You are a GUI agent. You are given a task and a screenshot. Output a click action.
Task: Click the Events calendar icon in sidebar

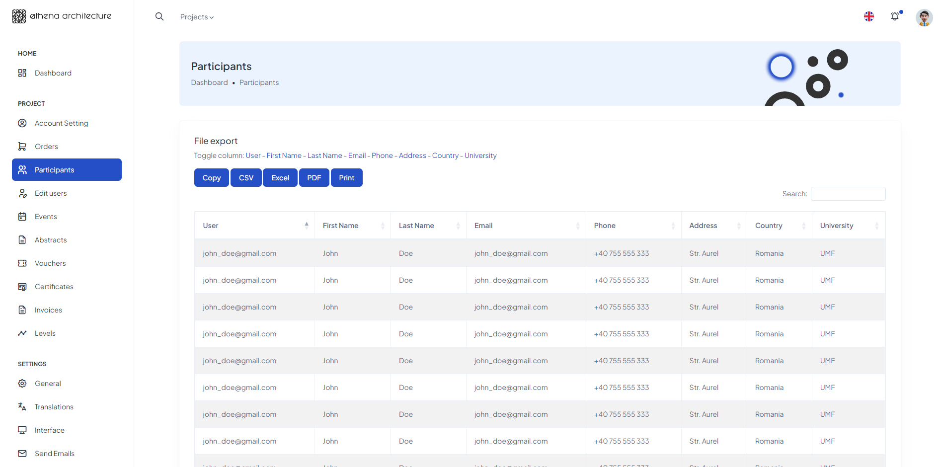(22, 217)
